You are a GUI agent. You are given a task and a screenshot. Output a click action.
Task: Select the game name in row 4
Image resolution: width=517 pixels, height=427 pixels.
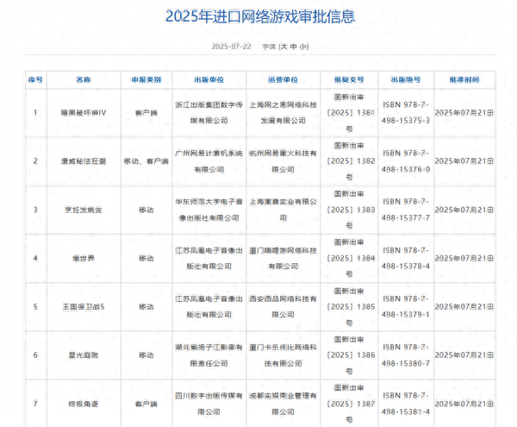click(x=84, y=259)
